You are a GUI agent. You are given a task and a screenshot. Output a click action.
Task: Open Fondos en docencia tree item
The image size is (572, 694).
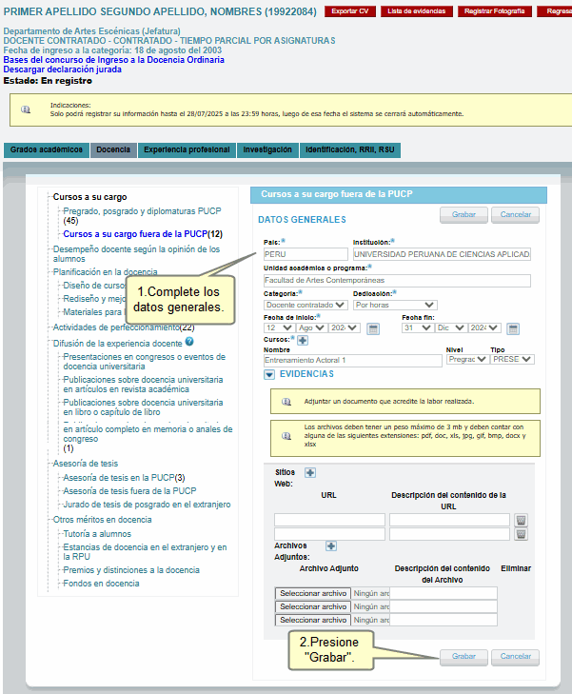pyautogui.click(x=101, y=584)
